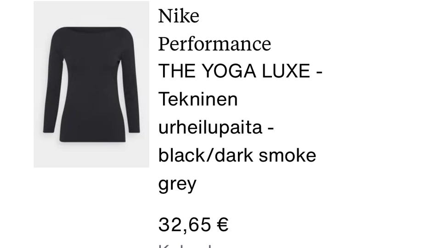This screenshot has height=248, width=441.
Task: Click the shirt's bottom hem in image
Action: pos(92,139)
